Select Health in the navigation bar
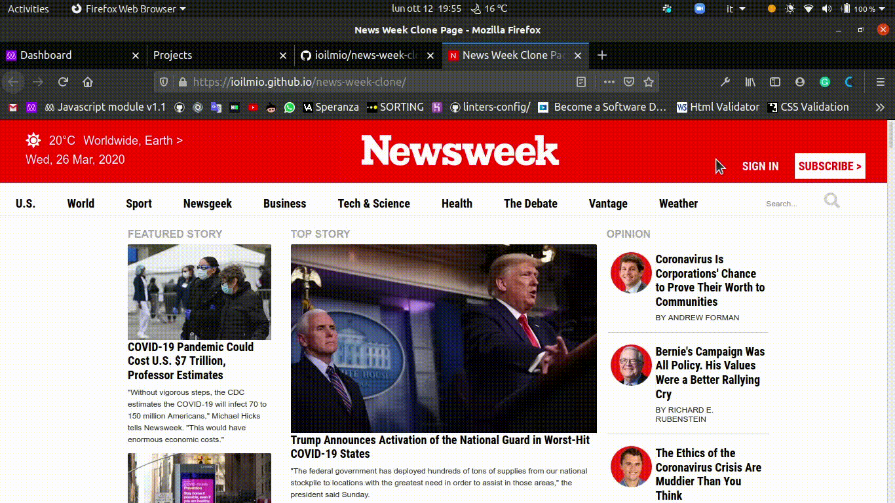 (457, 204)
